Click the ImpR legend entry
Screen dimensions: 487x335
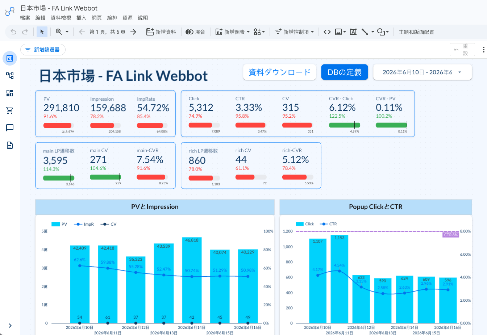84,224
